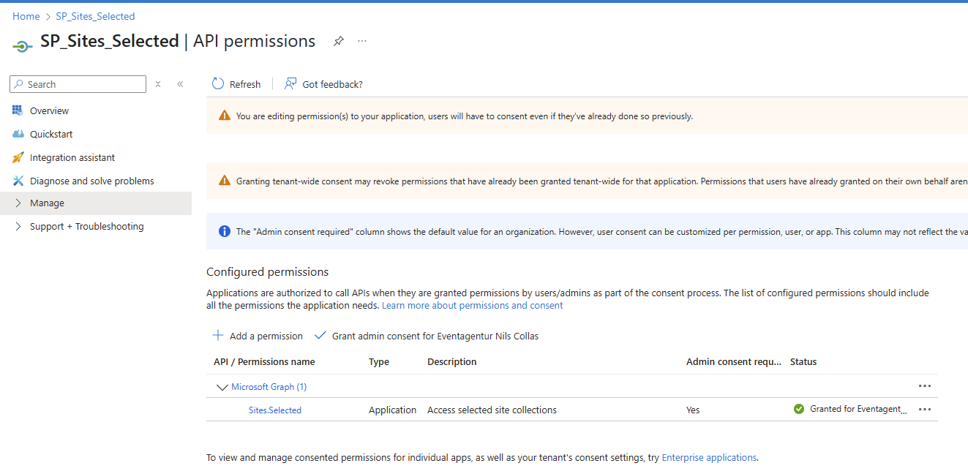Click the Description column header

pos(452,361)
